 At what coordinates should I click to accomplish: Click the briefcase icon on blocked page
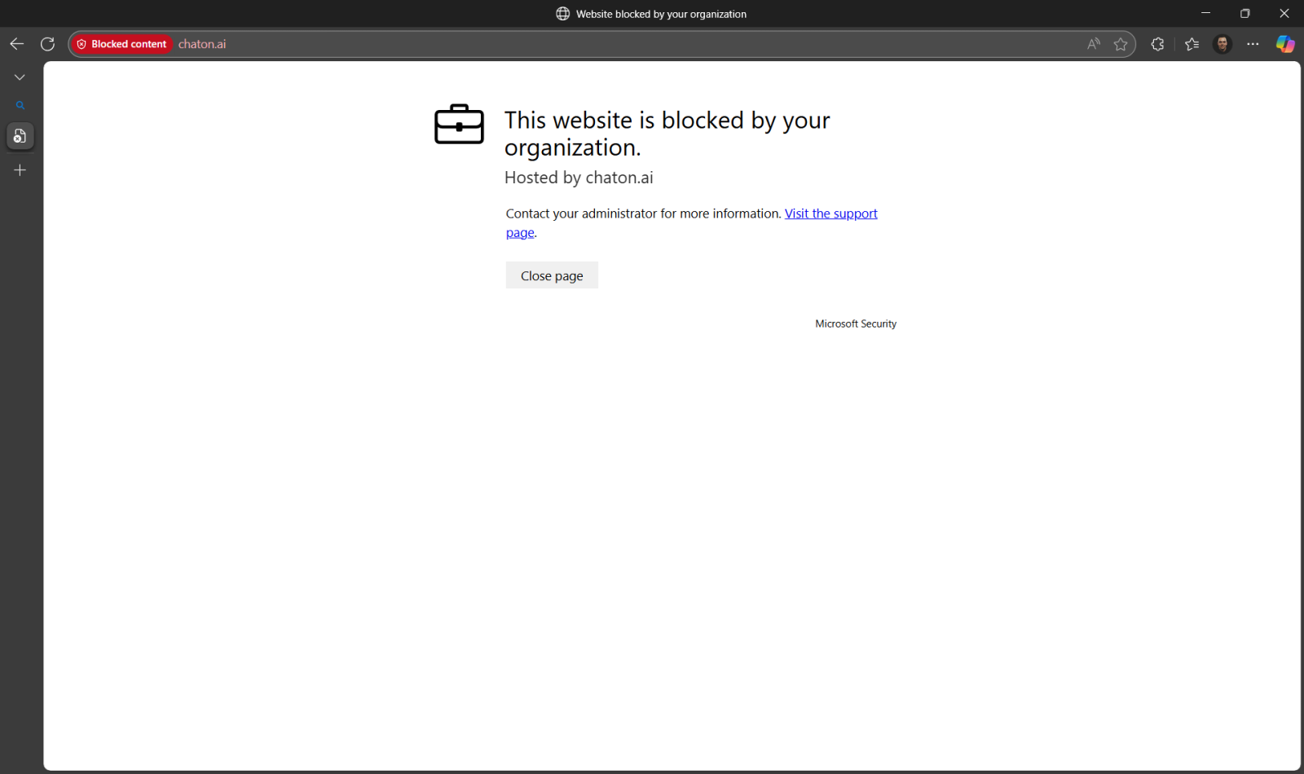coord(459,124)
